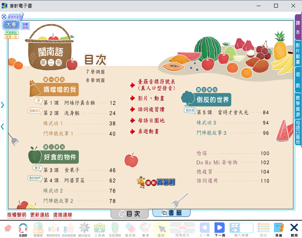Open the 工具箱 toolbox

99,230
